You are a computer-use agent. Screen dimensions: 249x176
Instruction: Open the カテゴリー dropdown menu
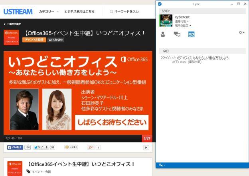[x=49, y=12]
